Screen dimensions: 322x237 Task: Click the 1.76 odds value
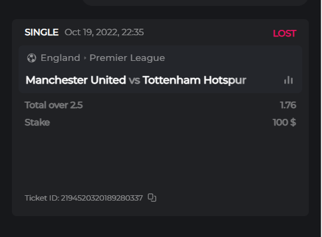(x=288, y=105)
